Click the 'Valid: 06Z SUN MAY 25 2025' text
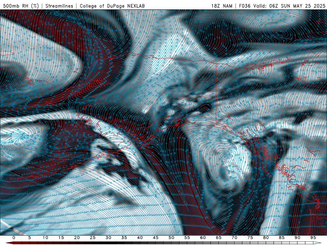The height and width of the screenshot is (245, 327). click(289, 6)
